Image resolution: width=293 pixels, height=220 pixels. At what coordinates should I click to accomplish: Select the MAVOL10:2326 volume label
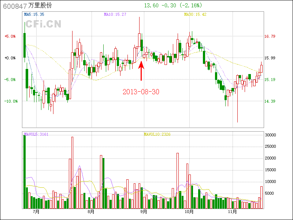click(157, 134)
